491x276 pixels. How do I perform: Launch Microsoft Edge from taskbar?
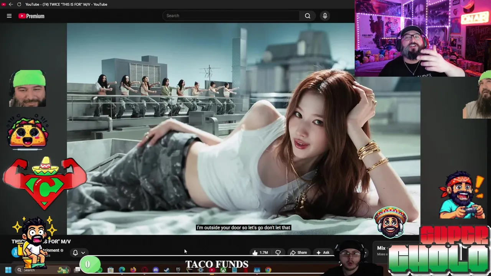122,270
